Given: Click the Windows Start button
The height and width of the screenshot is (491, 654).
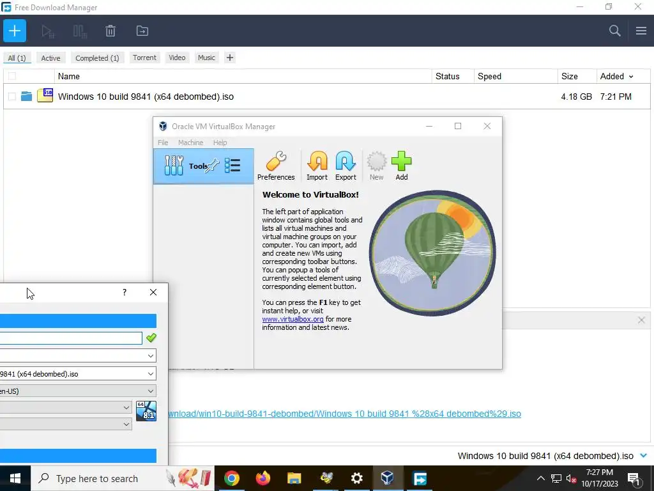Looking at the screenshot, I should pos(15,478).
